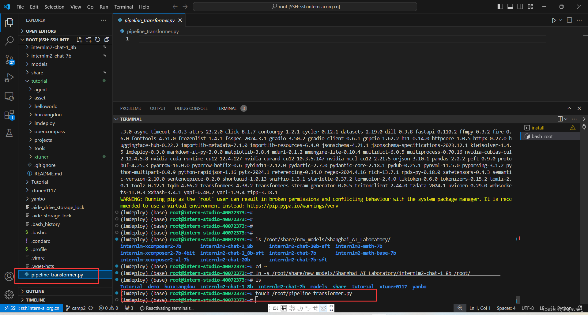Toggle the primary side bar

pyautogui.click(x=500, y=6)
